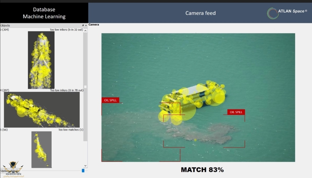Select object 4 diagonal ship thumbnail
The width and height of the screenshot is (312, 178).
pyautogui.click(x=42, y=110)
